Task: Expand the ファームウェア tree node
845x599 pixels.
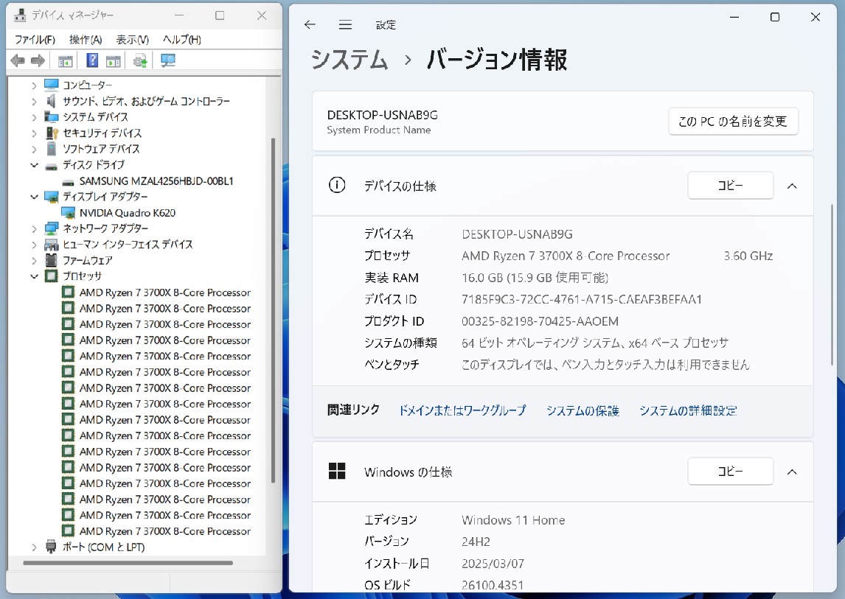Action: click(35, 261)
